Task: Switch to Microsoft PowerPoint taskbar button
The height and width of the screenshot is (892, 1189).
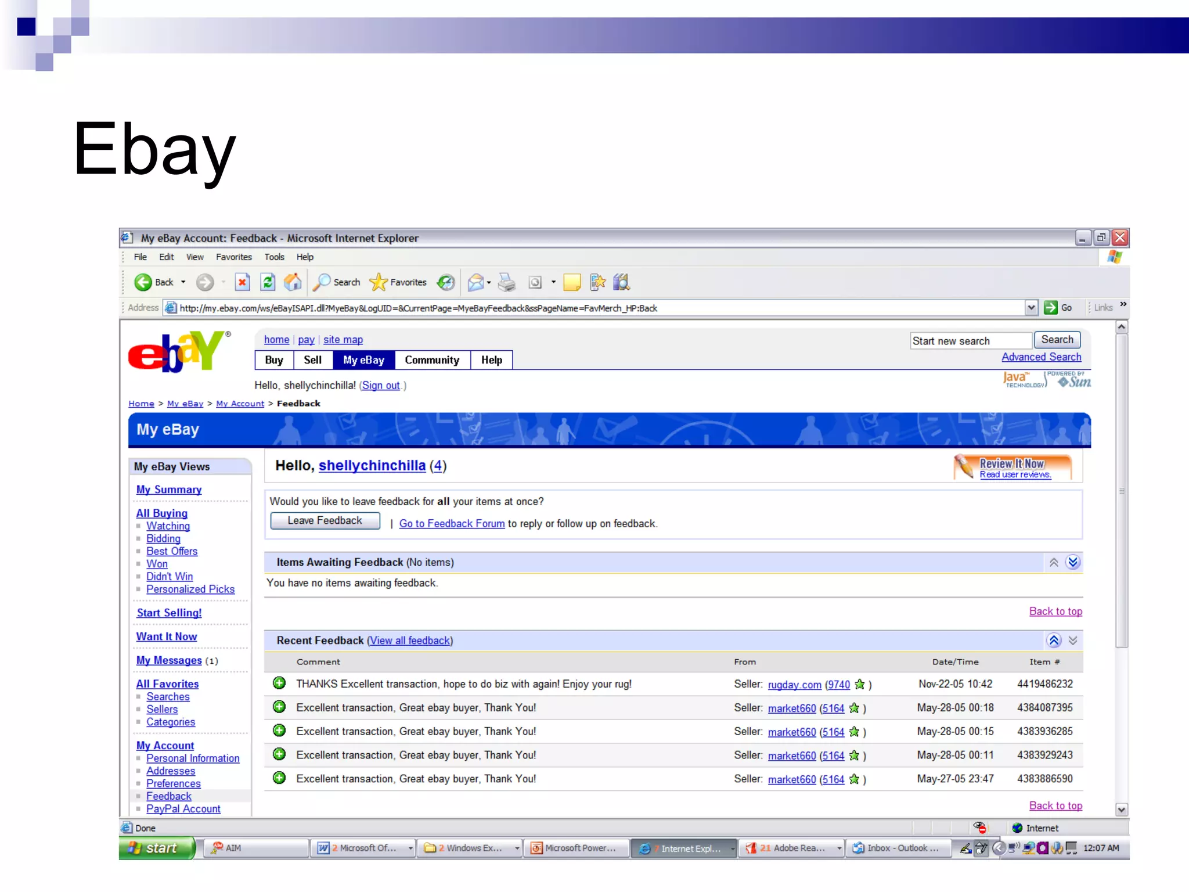Action: 576,848
